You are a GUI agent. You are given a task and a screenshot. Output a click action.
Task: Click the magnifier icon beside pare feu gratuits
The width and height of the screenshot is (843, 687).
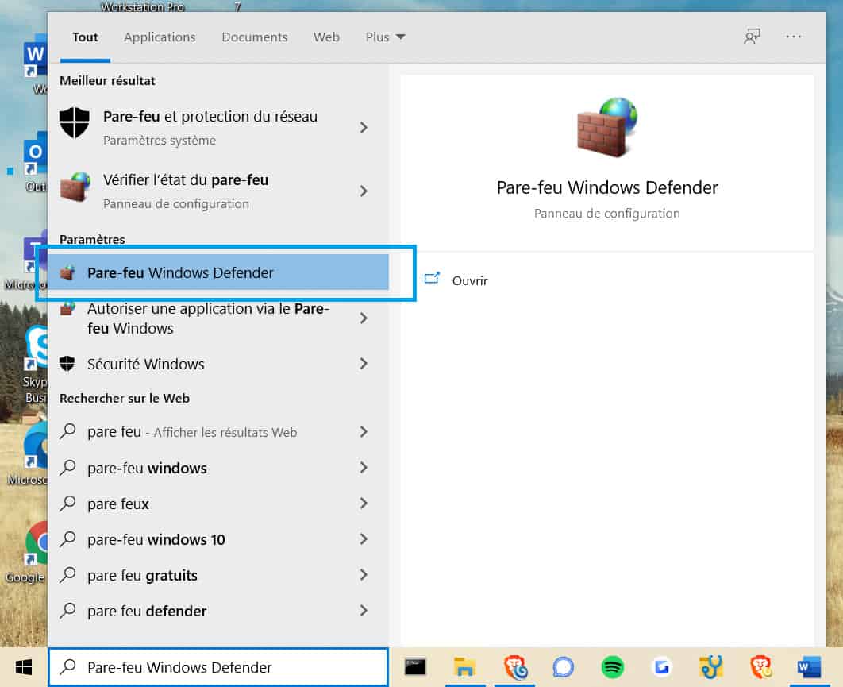(67, 574)
